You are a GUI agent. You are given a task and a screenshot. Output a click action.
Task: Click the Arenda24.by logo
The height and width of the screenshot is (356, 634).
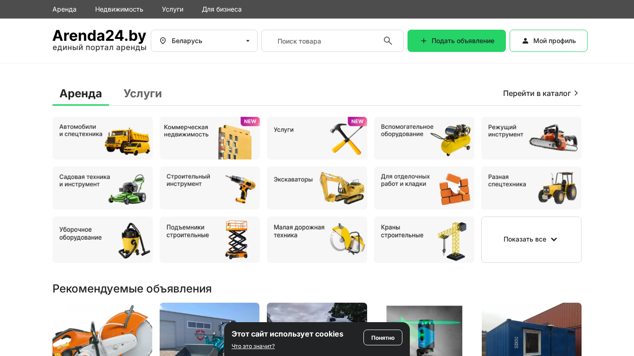coord(99,36)
